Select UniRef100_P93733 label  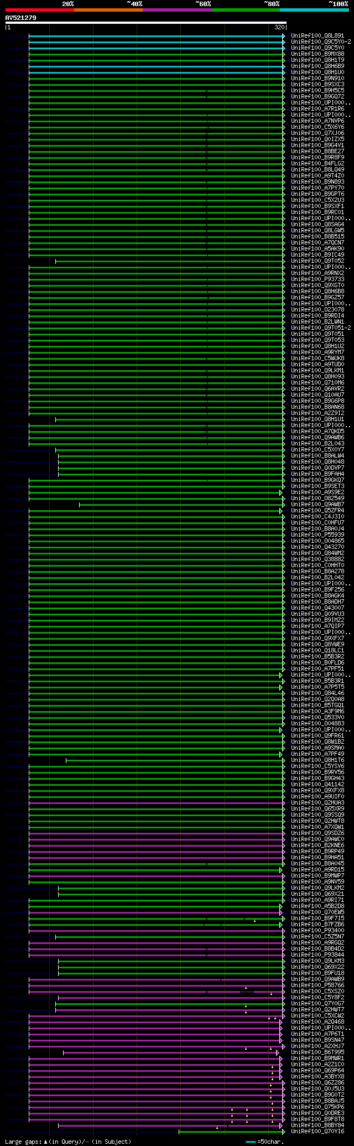click(317, 279)
